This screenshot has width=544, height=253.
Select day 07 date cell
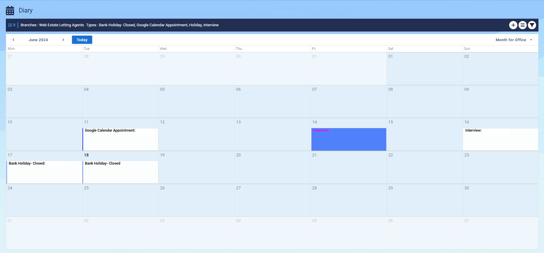pyautogui.click(x=349, y=102)
